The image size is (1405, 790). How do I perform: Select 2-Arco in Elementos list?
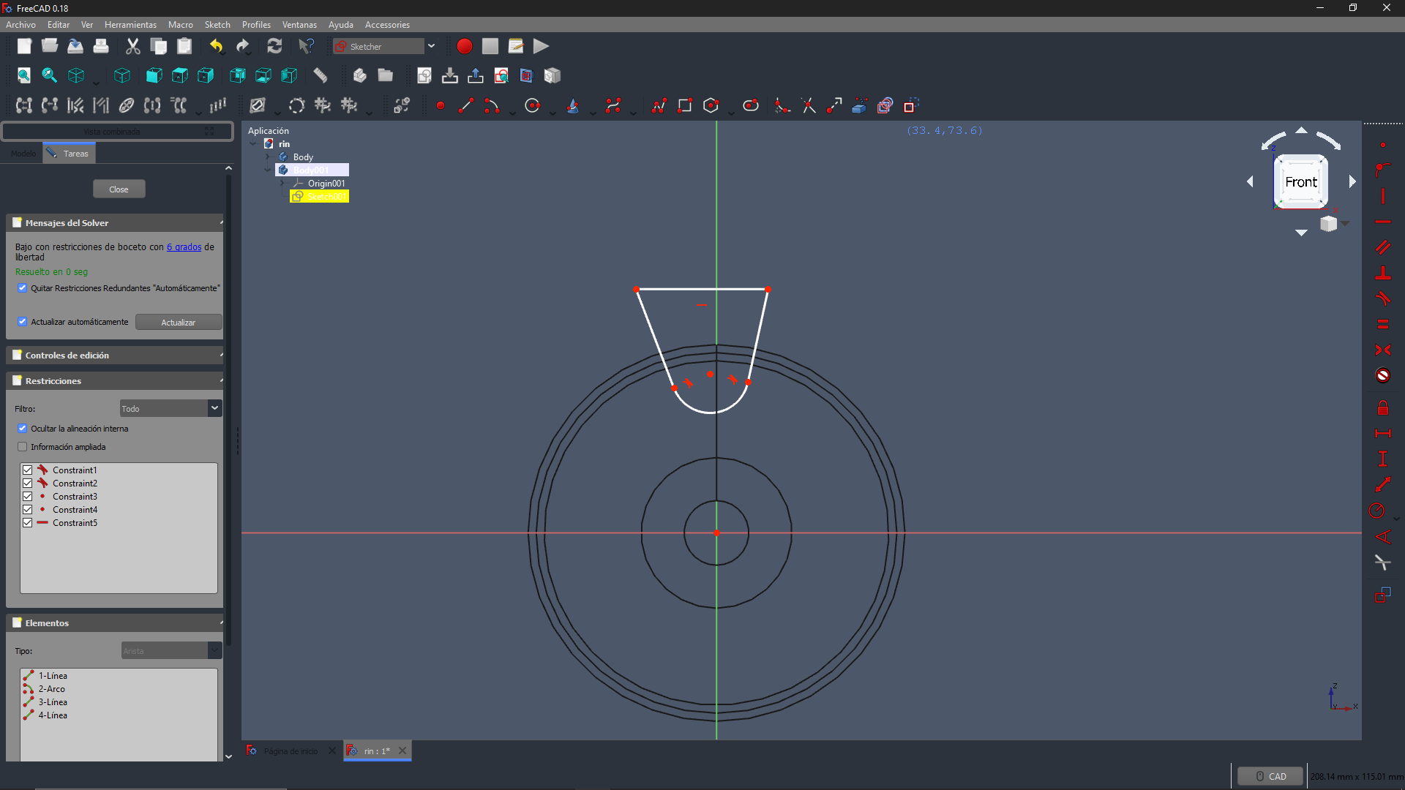(x=51, y=689)
